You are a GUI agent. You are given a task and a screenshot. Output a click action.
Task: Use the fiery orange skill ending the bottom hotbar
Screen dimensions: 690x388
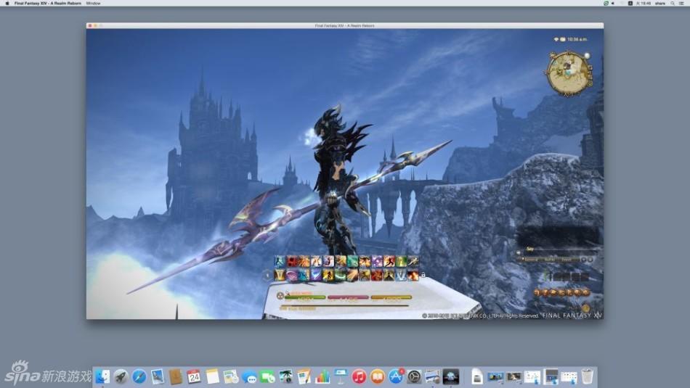click(413, 275)
